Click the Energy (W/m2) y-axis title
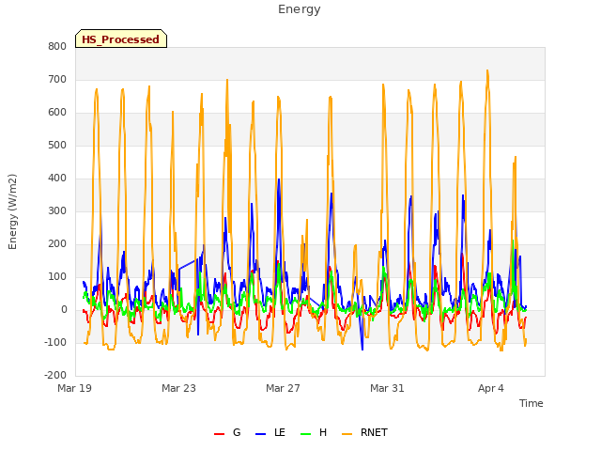The height and width of the screenshot is (451, 601). (12, 211)
